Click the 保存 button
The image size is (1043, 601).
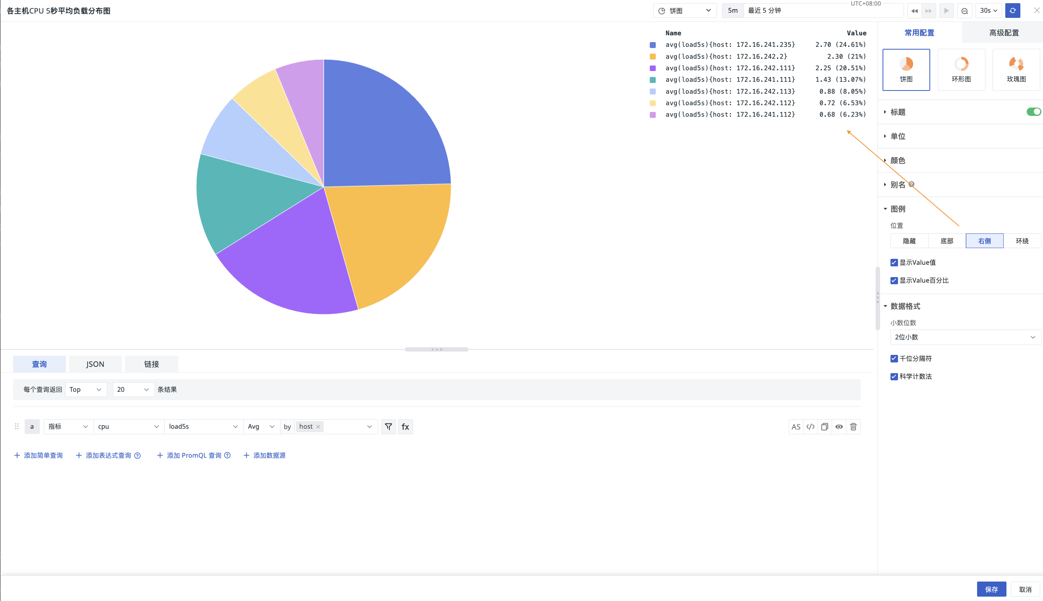click(991, 589)
